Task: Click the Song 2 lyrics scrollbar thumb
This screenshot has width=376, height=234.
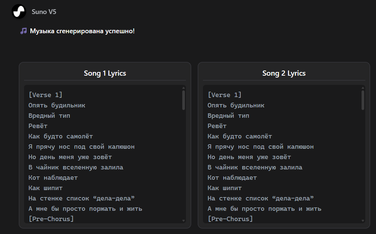Action: pos(363,100)
